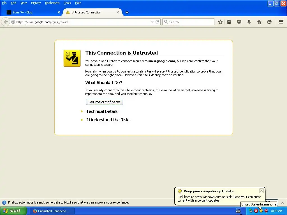The height and width of the screenshot is (215, 287).
Task: Open the Downloads arrow icon
Action: [249, 22]
